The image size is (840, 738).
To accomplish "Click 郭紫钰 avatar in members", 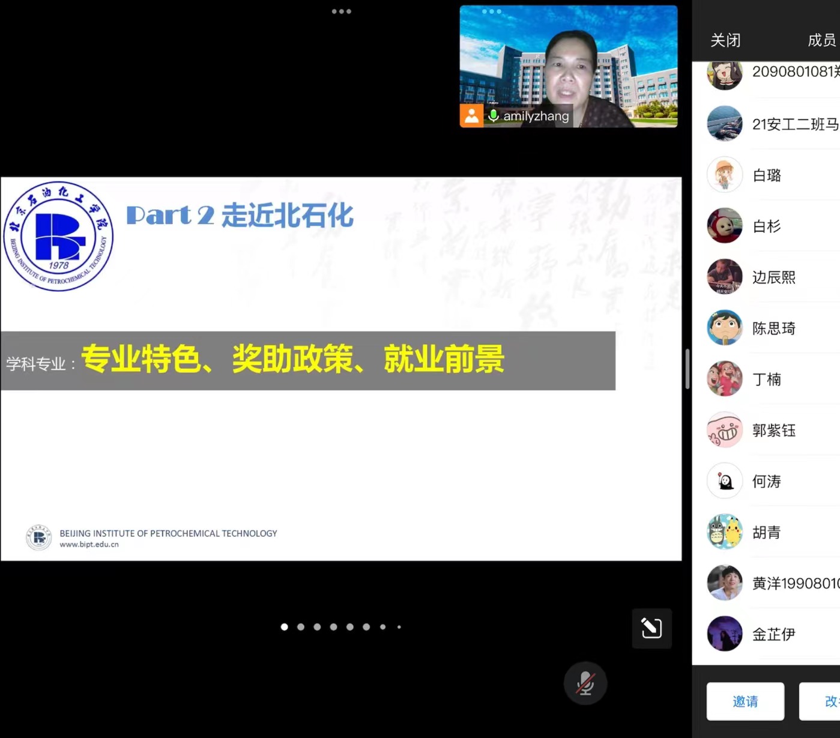I will tap(725, 430).
